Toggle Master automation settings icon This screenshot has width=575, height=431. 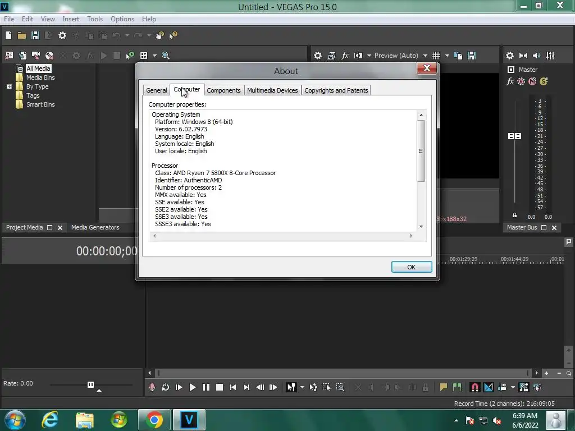521,81
